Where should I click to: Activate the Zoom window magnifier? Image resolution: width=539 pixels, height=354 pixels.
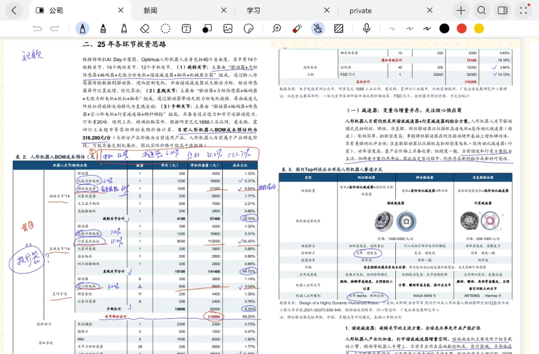pyautogui.click(x=277, y=28)
